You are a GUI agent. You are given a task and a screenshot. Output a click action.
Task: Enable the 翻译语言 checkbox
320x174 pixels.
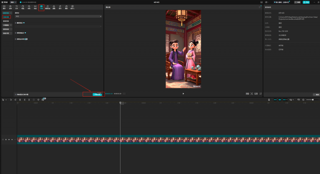[x=16, y=23]
